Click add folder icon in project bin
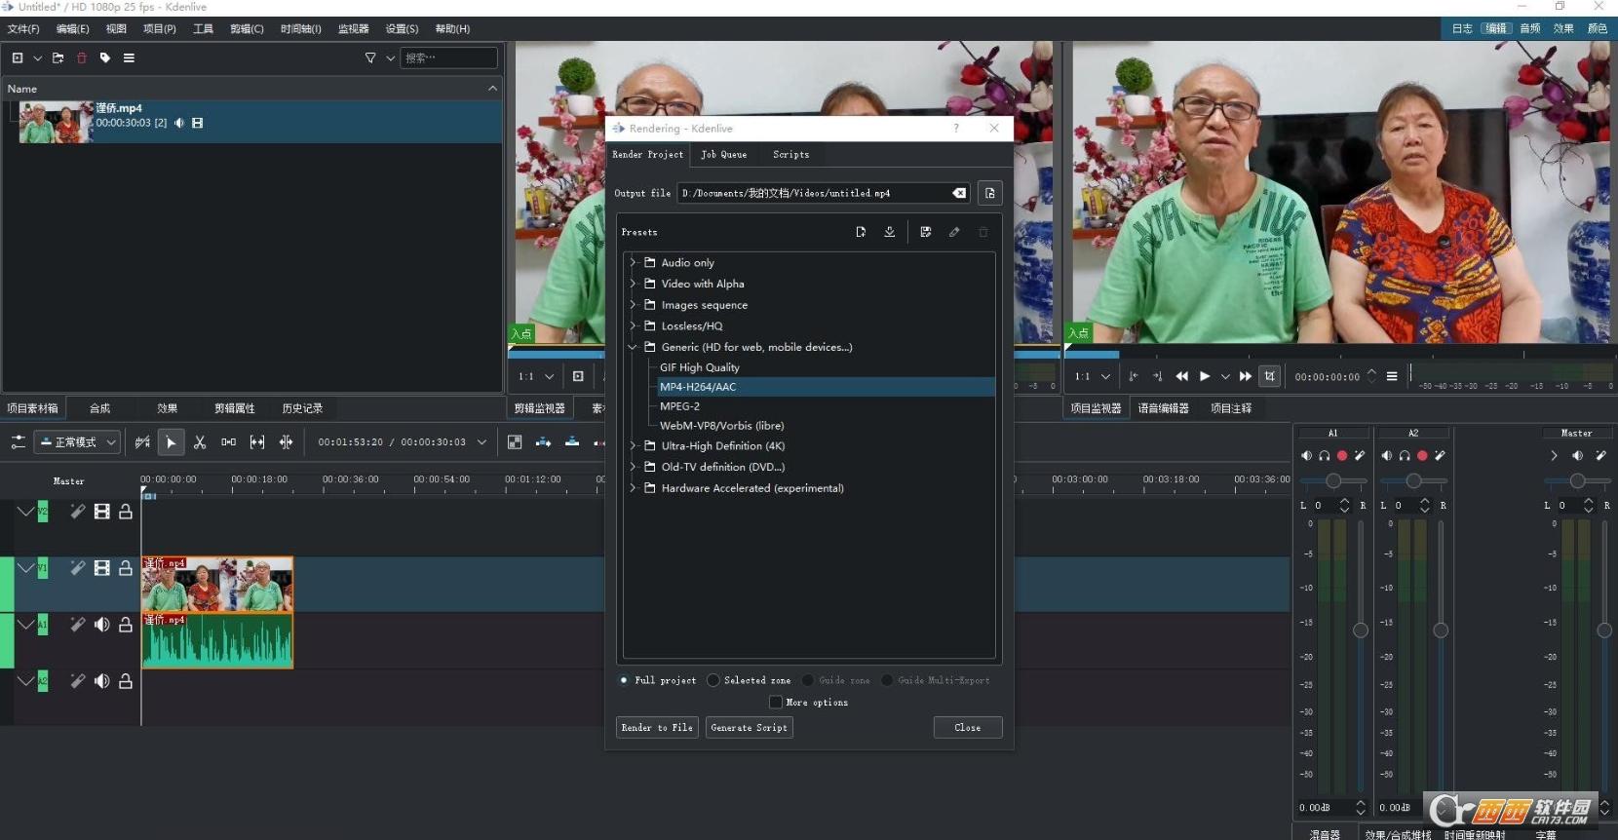Image resolution: width=1618 pixels, height=840 pixels. 58,58
